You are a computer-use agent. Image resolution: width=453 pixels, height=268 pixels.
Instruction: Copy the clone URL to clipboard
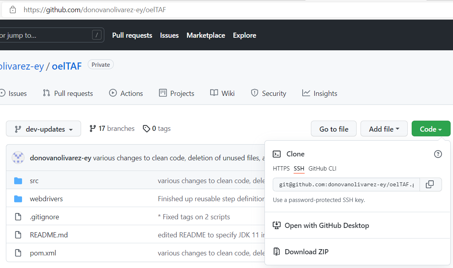[x=430, y=184]
